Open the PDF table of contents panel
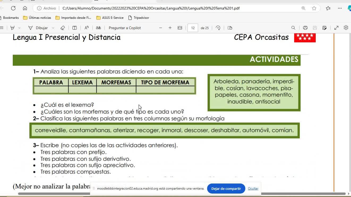Image resolution: width=351 pixels, height=197 pixels. 2,28
